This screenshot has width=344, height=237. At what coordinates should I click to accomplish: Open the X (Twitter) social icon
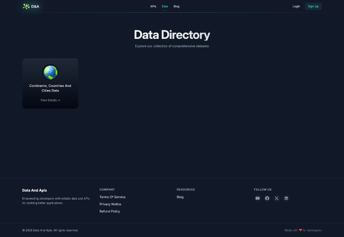point(277,198)
